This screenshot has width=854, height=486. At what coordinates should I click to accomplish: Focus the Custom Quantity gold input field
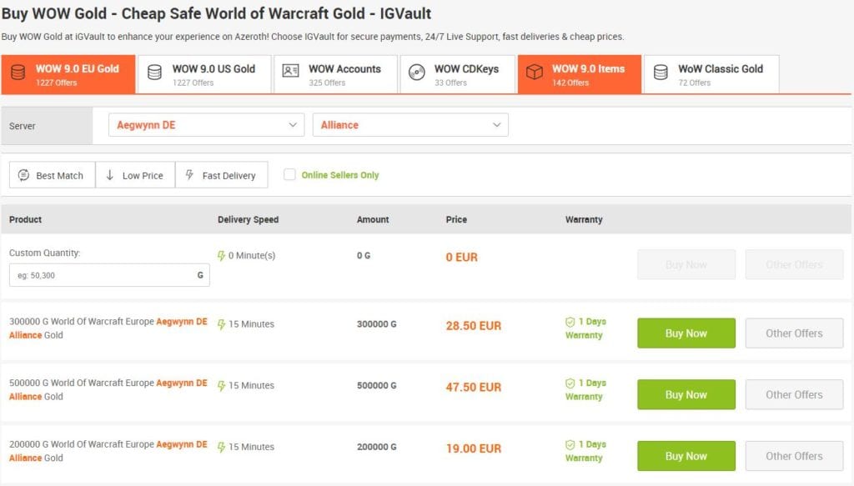click(x=109, y=275)
